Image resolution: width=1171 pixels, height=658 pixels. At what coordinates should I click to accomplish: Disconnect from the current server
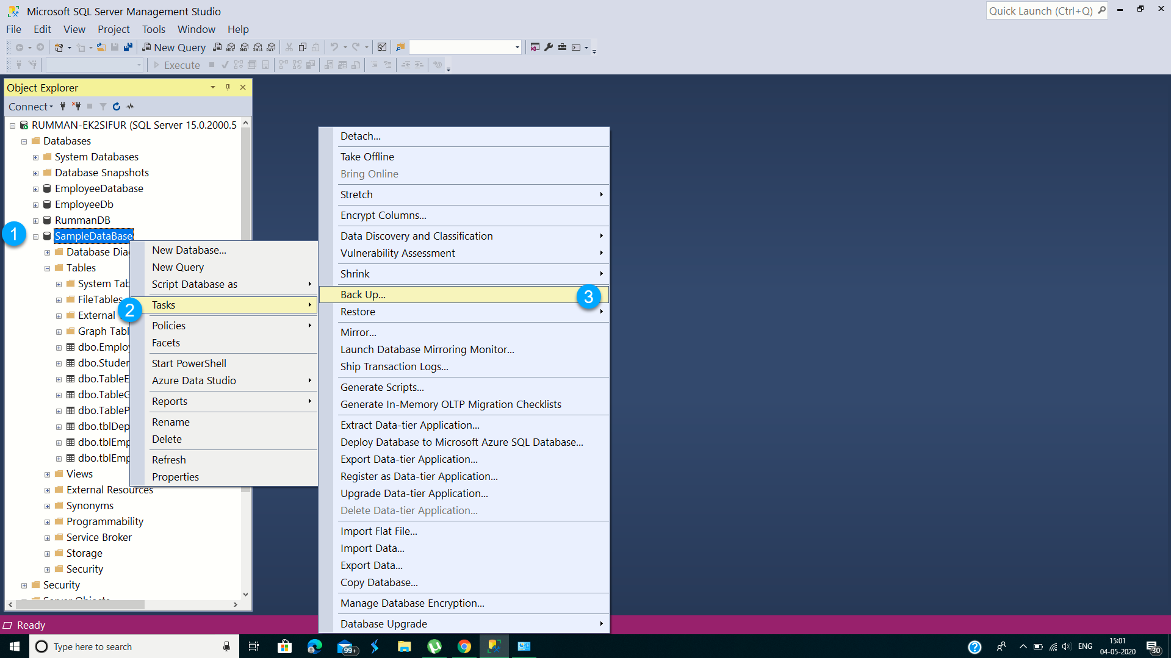[76, 106]
